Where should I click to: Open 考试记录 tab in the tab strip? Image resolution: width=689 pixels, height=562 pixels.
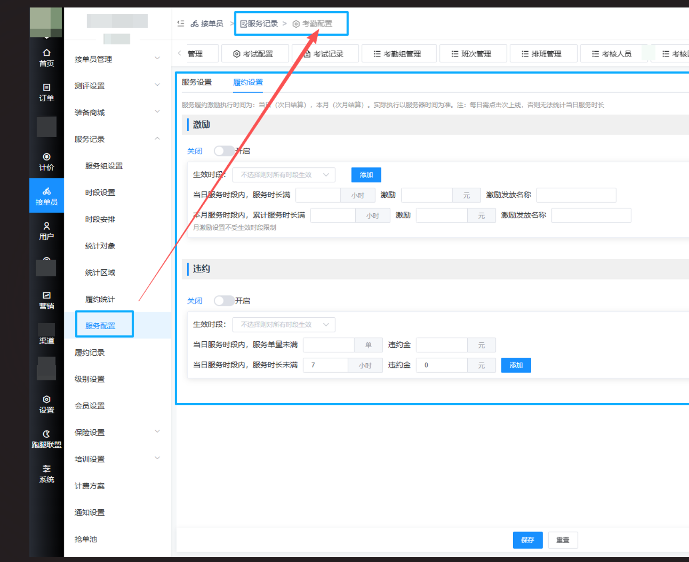point(325,54)
